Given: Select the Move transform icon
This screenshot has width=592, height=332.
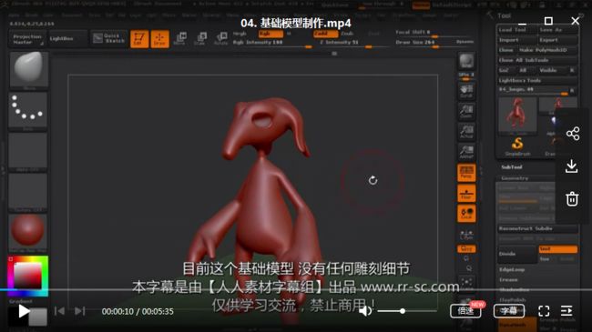Looking at the screenshot, I should pyautogui.click(x=180, y=39).
